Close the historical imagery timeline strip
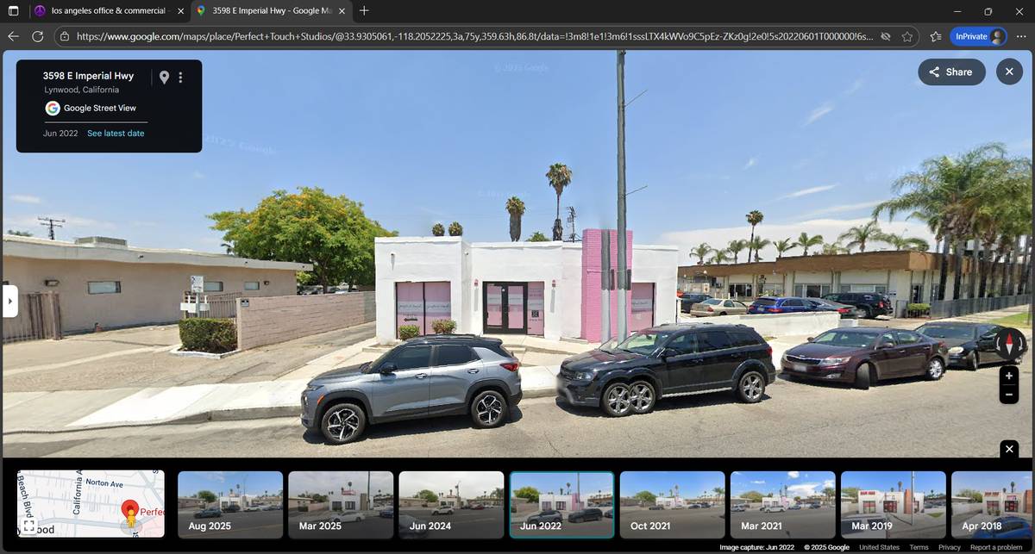Viewport: 1035px width, 554px height. [x=1009, y=449]
